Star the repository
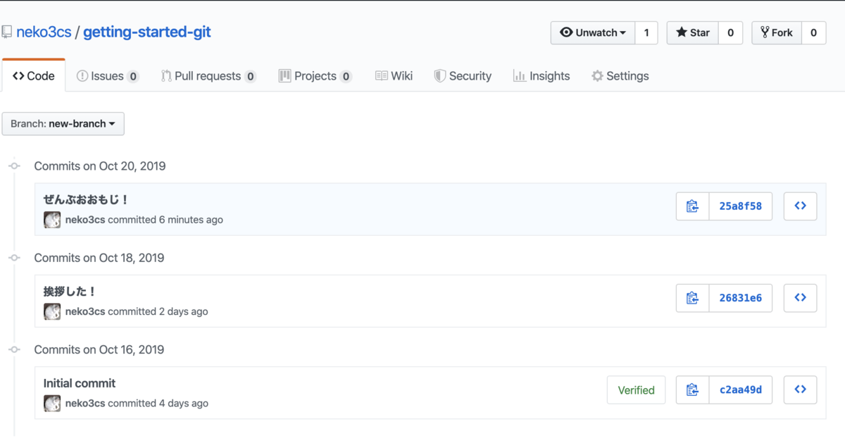The width and height of the screenshot is (845, 448). (x=693, y=32)
